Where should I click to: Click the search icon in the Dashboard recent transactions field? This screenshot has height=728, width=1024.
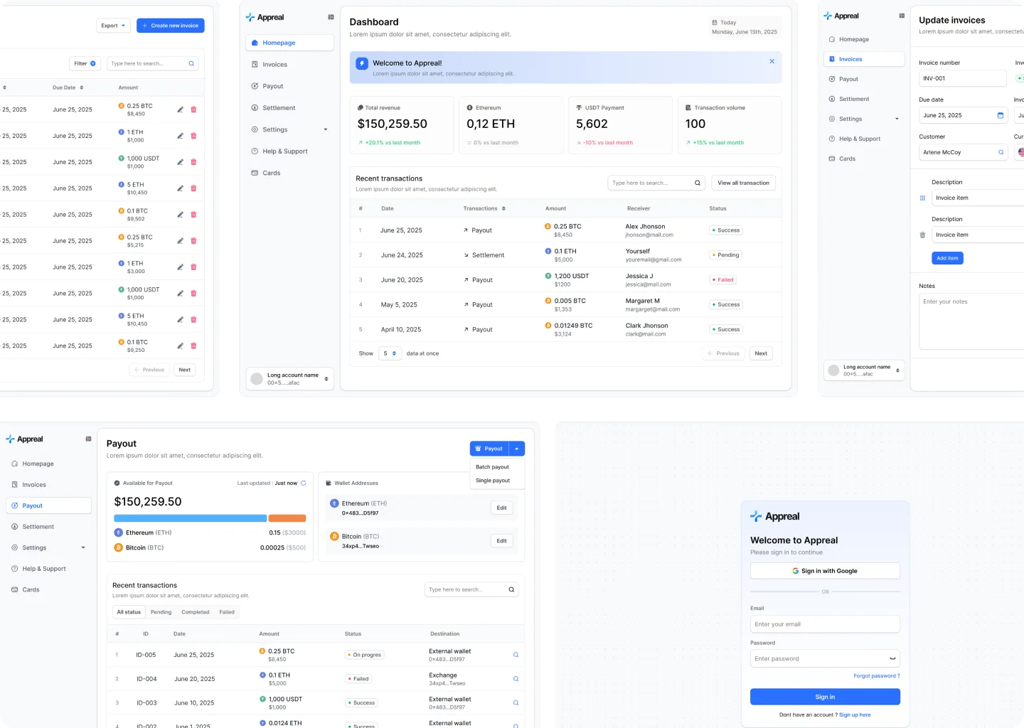point(698,183)
